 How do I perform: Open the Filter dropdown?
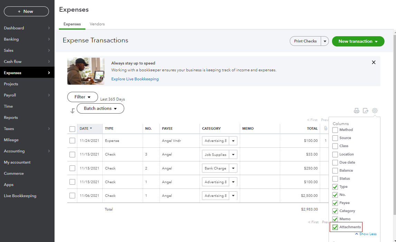pos(83,97)
